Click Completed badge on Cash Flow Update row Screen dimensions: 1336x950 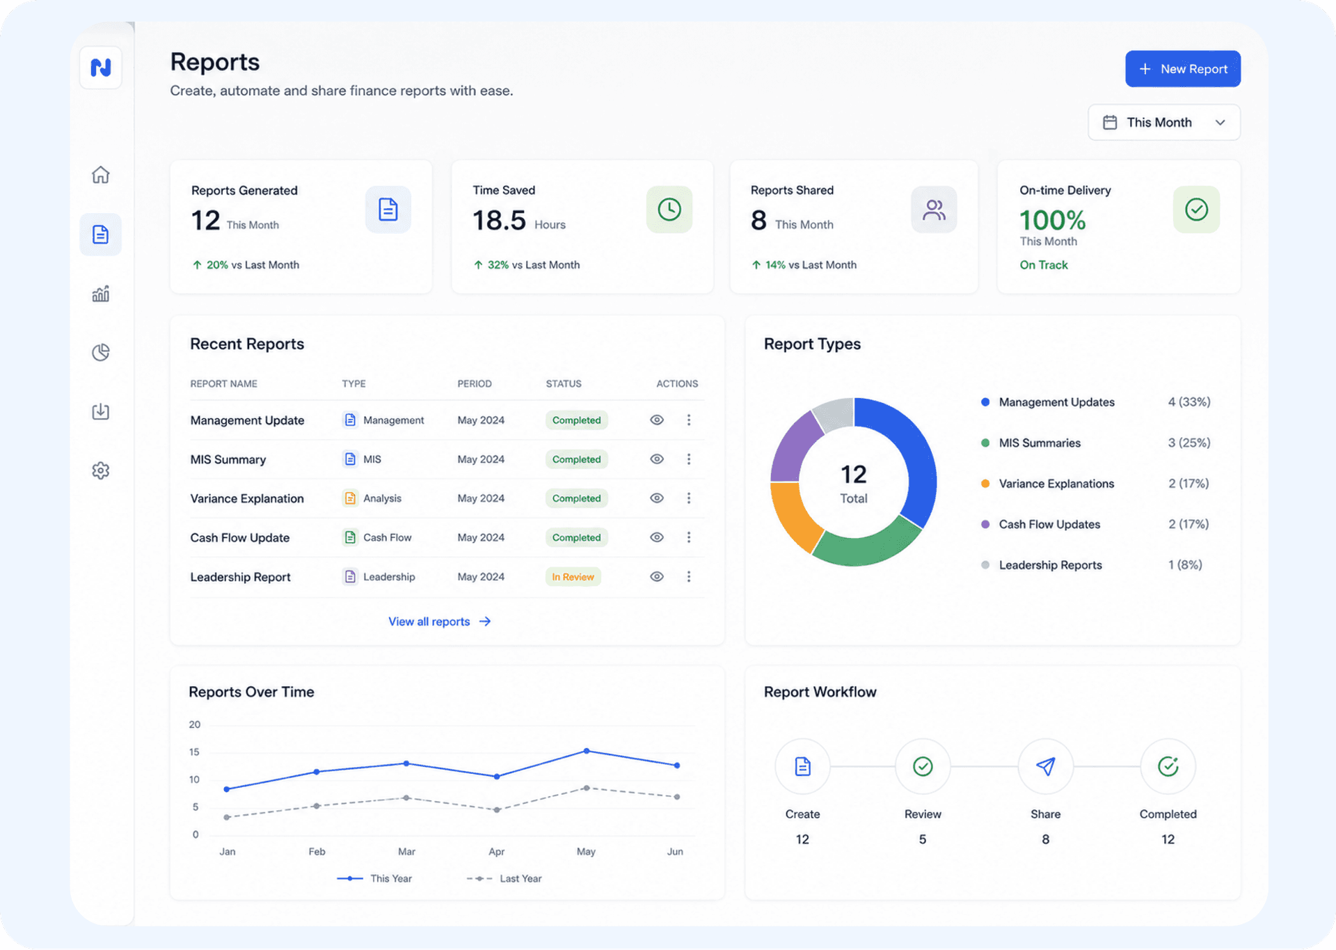pyautogui.click(x=576, y=537)
